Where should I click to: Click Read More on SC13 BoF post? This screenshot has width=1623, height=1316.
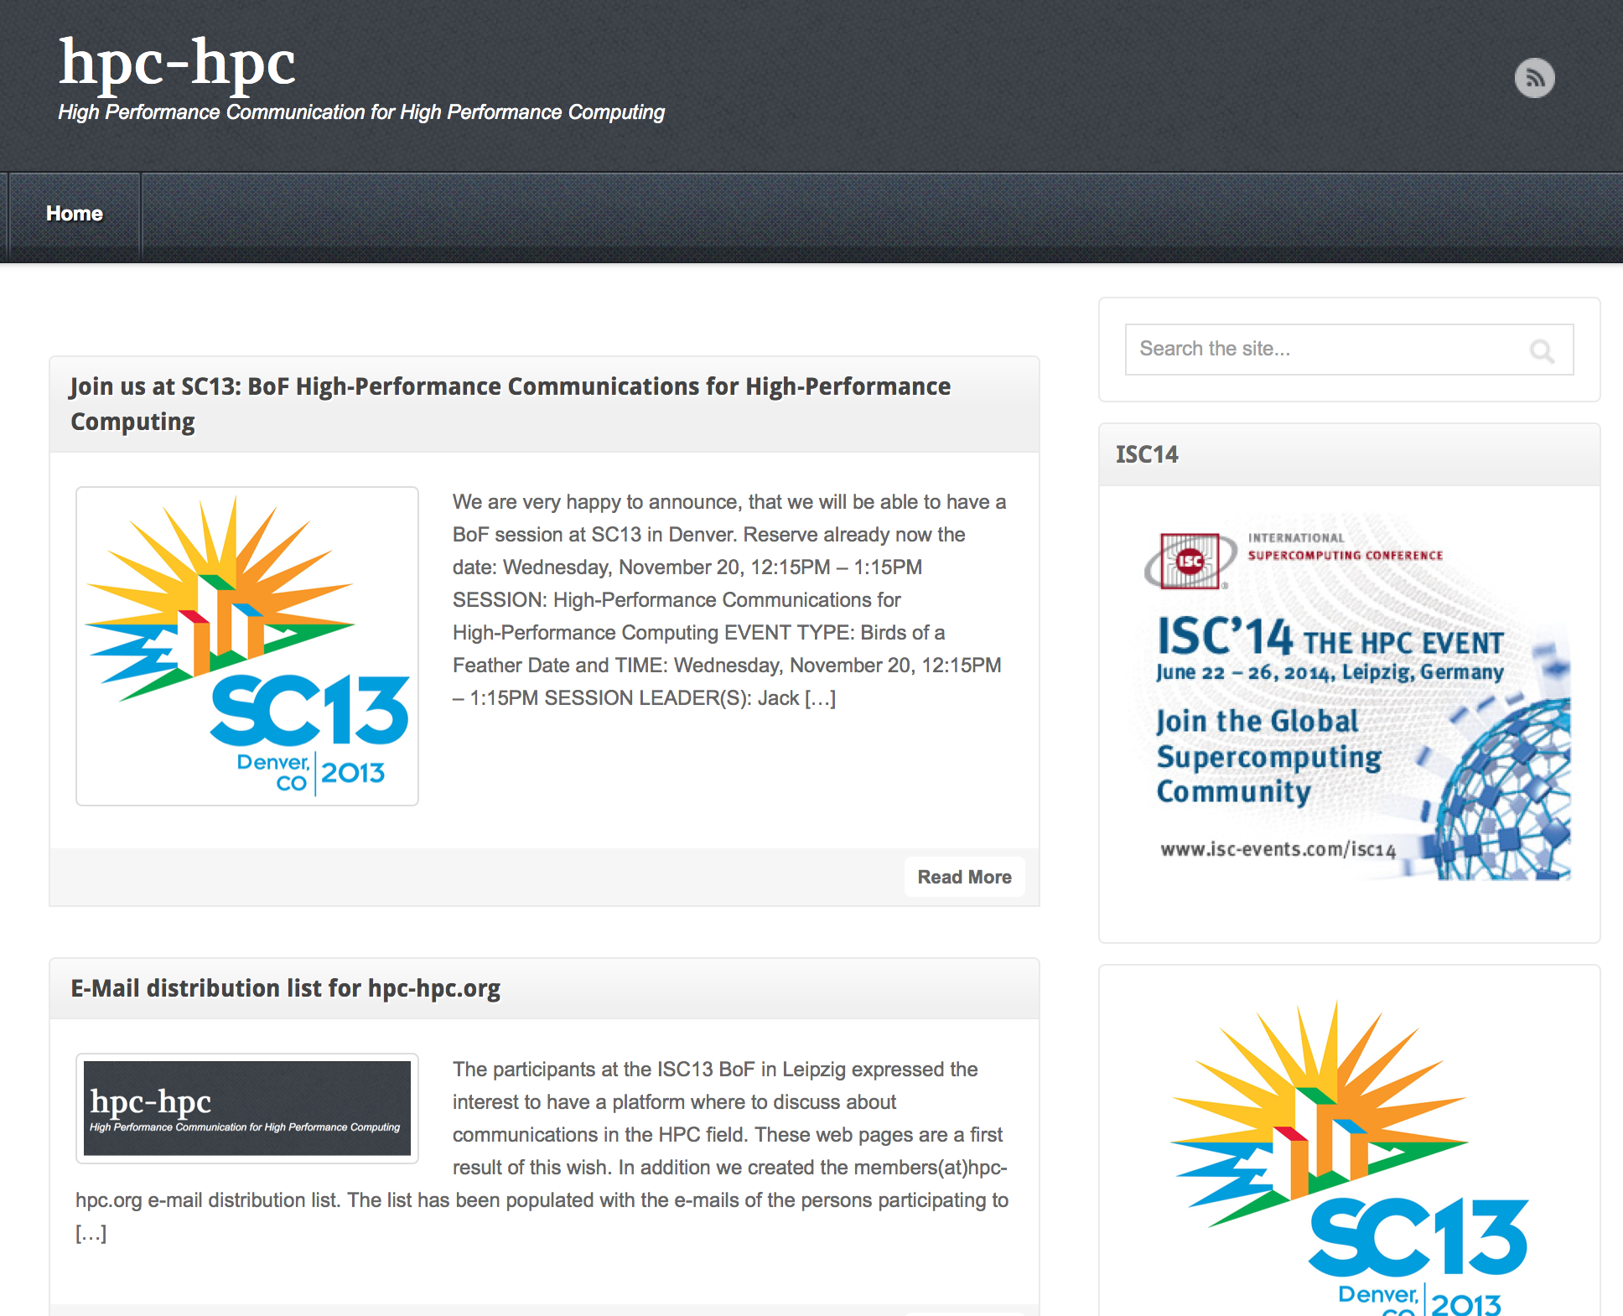tap(964, 877)
